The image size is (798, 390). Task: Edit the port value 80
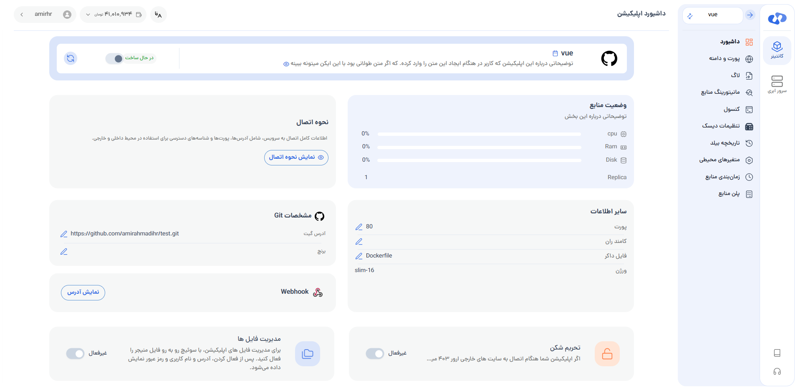point(359,227)
